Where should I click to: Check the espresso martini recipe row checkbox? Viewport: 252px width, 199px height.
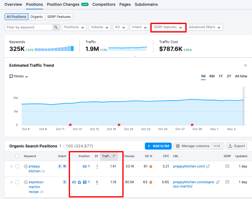(17, 182)
